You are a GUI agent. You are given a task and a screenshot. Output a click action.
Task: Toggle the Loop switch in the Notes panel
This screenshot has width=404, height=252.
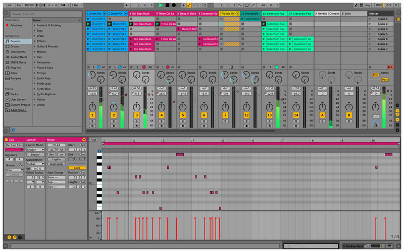(x=77, y=168)
